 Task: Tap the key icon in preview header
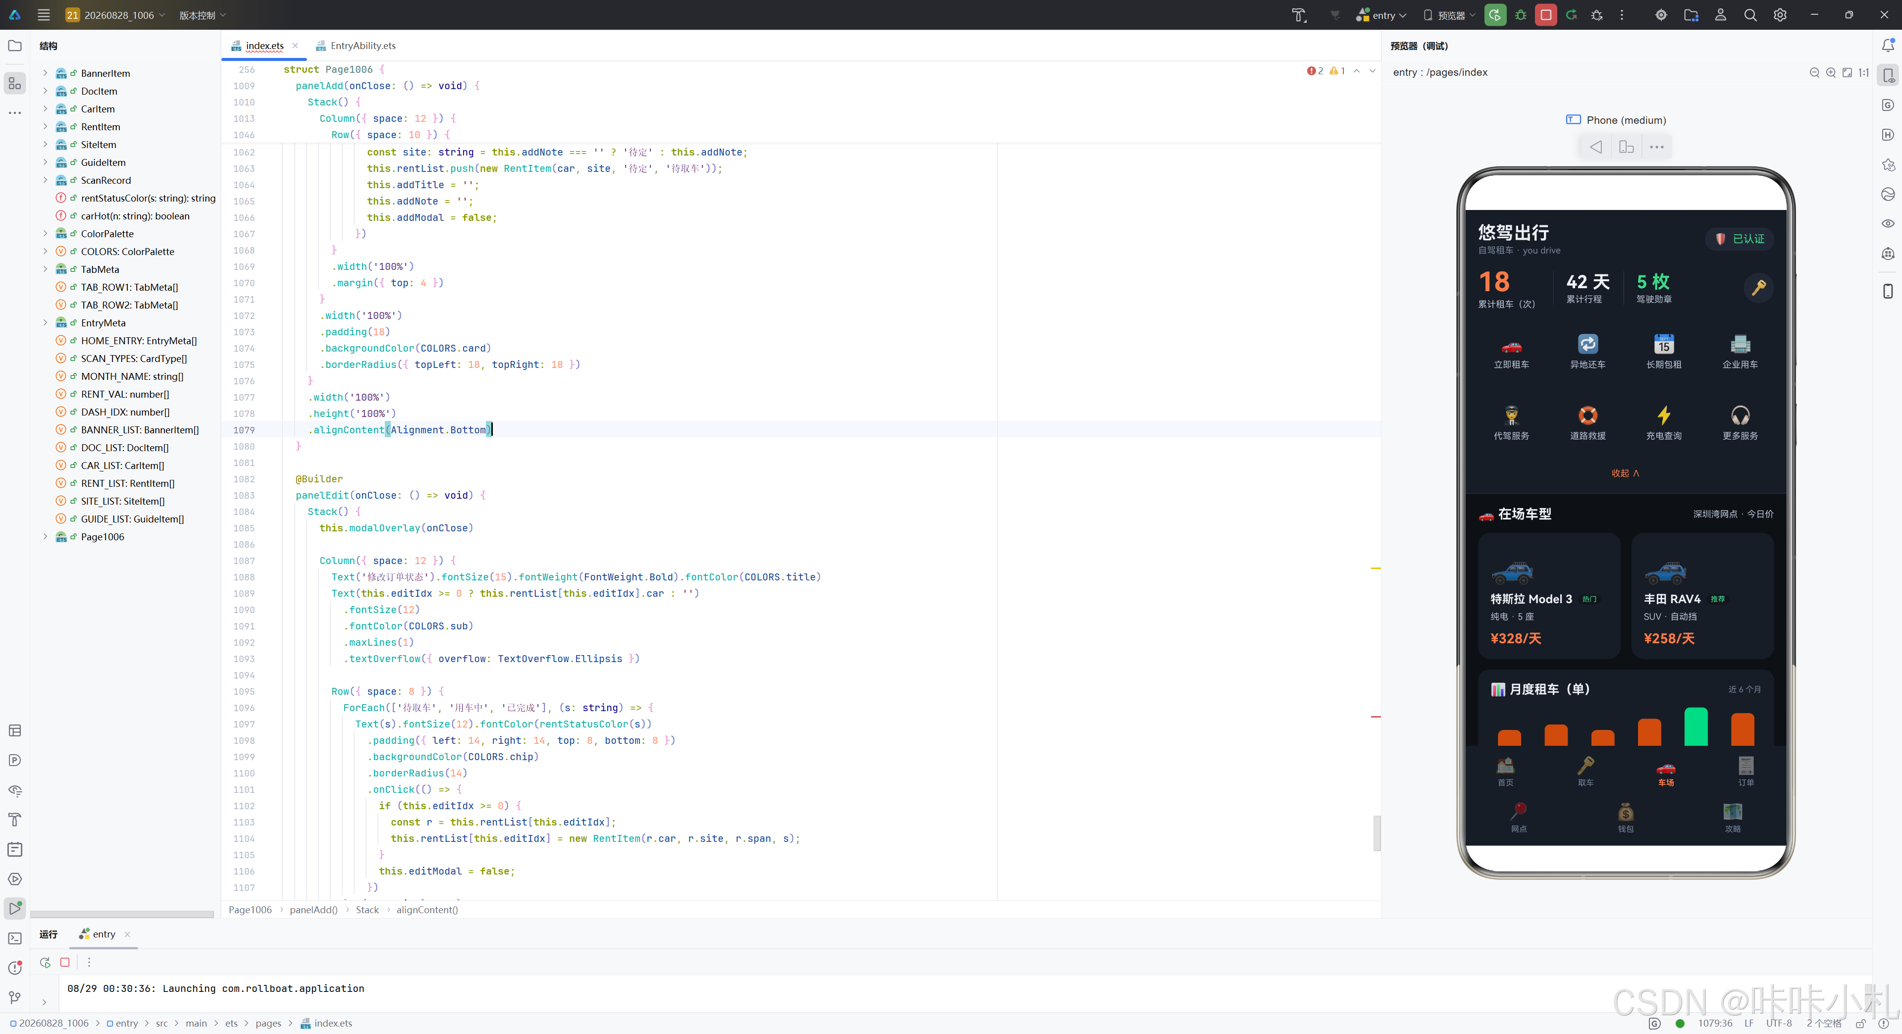(1759, 287)
